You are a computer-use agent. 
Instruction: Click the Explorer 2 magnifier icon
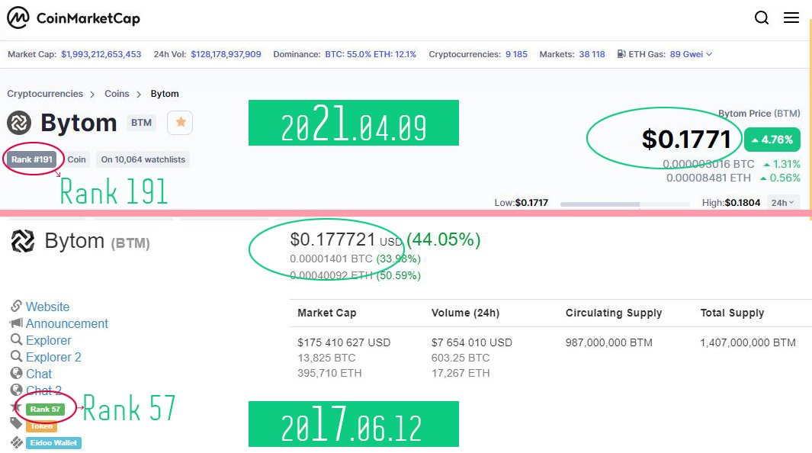16,356
